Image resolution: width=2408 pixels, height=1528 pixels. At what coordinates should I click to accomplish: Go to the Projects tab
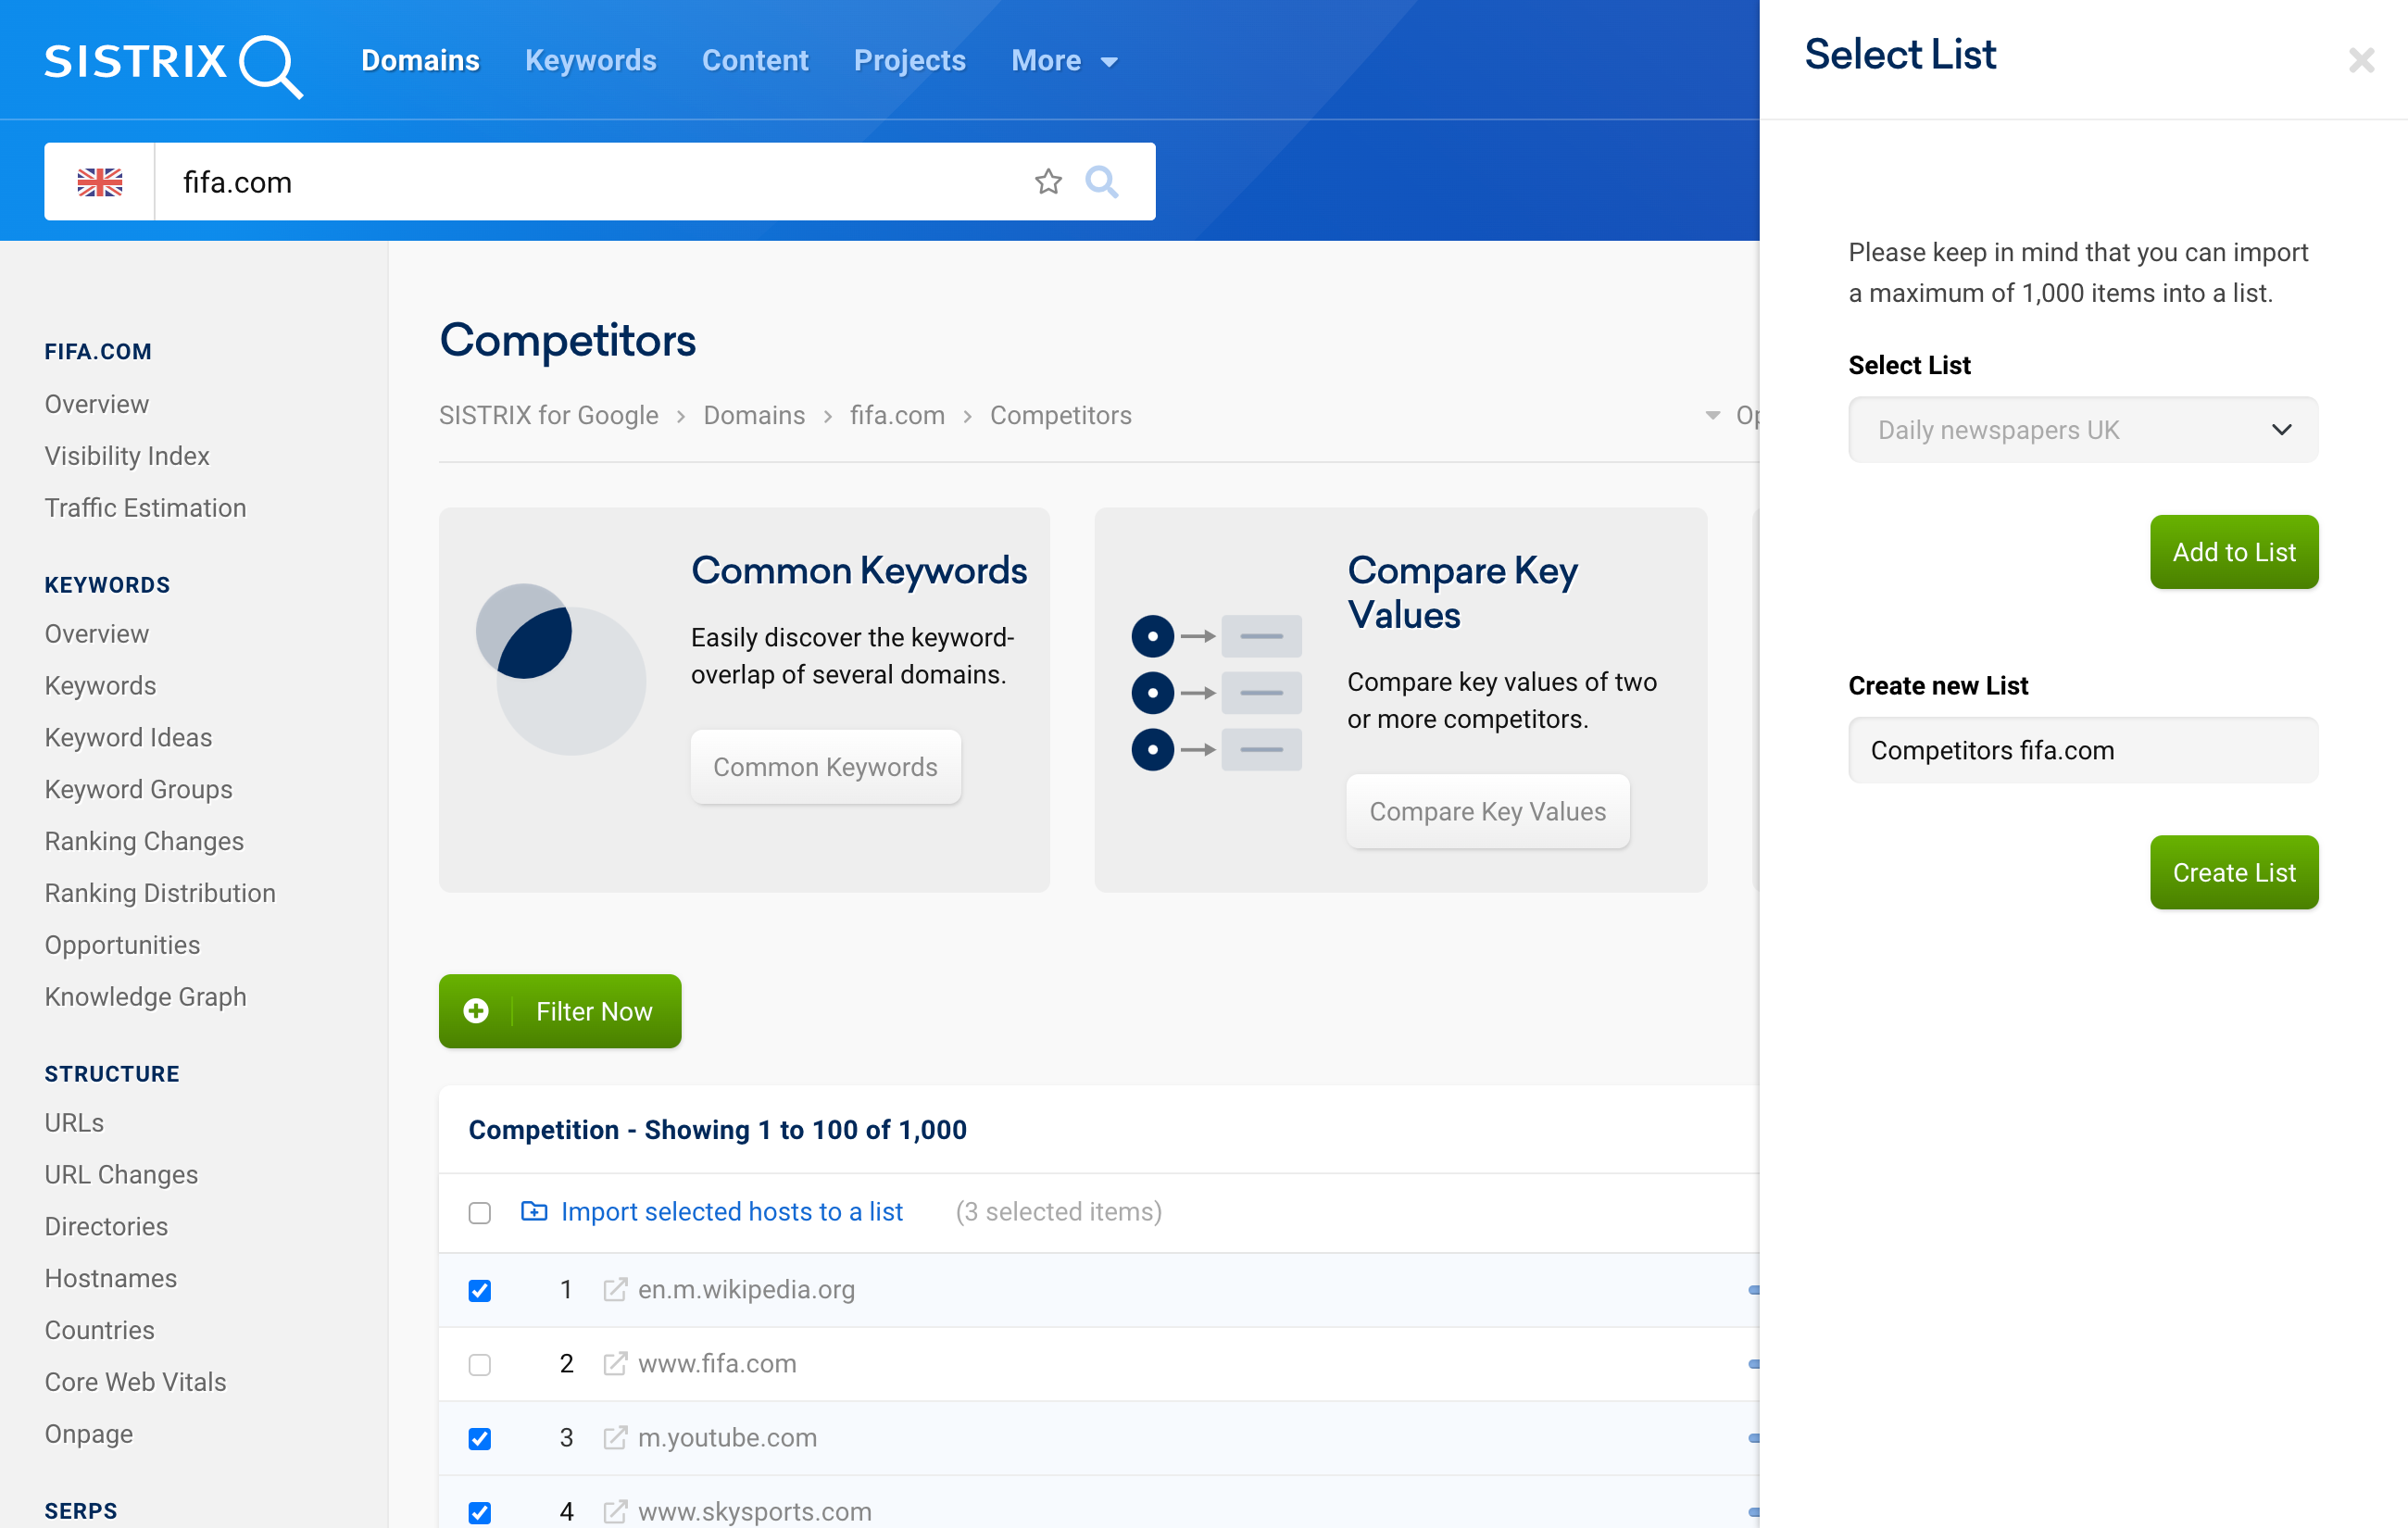pyautogui.click(x=909, y=61)
